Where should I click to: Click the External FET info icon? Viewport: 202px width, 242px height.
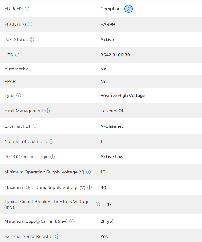[35, 126]
